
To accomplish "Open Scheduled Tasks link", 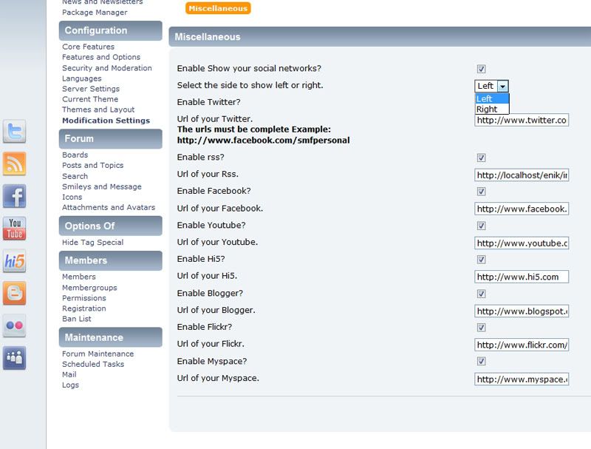I will coord(93,364).
